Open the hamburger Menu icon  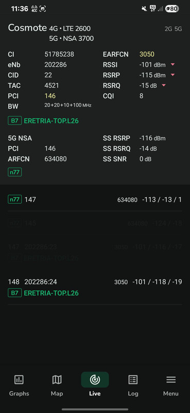[171, 379]
